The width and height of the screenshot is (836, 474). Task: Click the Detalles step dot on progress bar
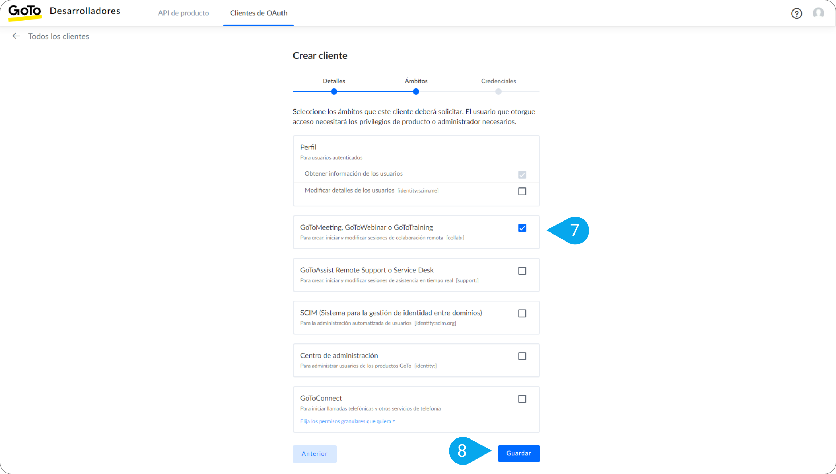(x=334, y=92)
